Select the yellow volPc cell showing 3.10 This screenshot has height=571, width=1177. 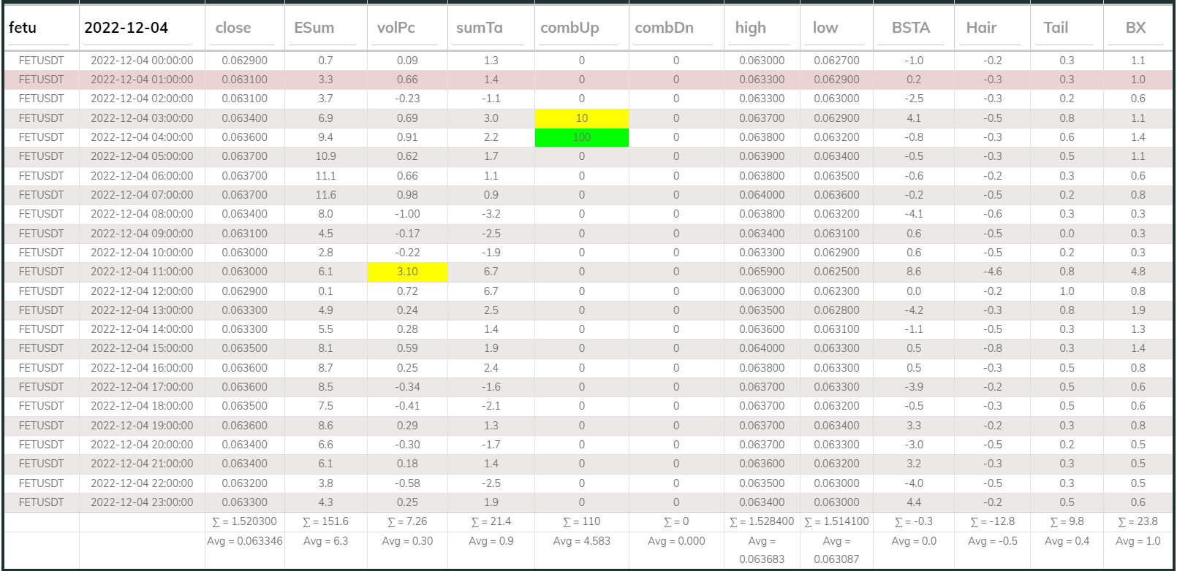[x=407, y=272]
